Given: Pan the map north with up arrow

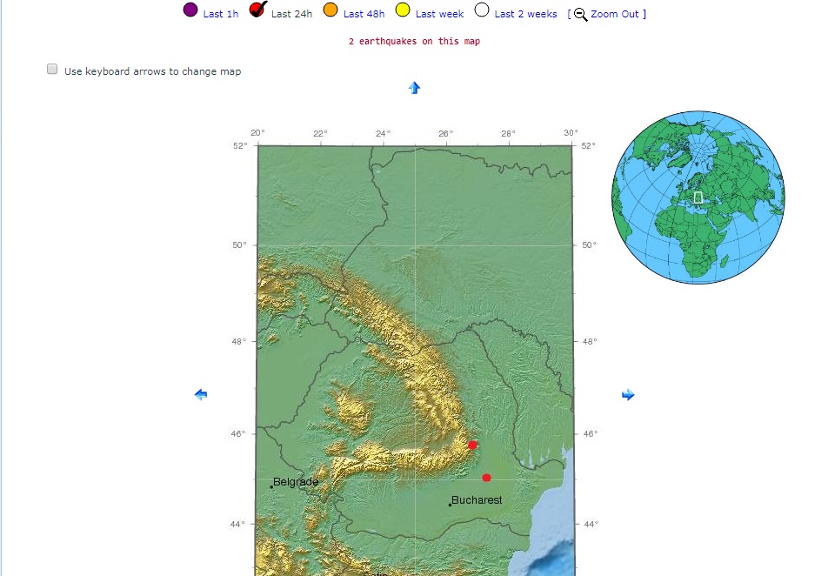Looking at the screenshot, I should [414, 88].
